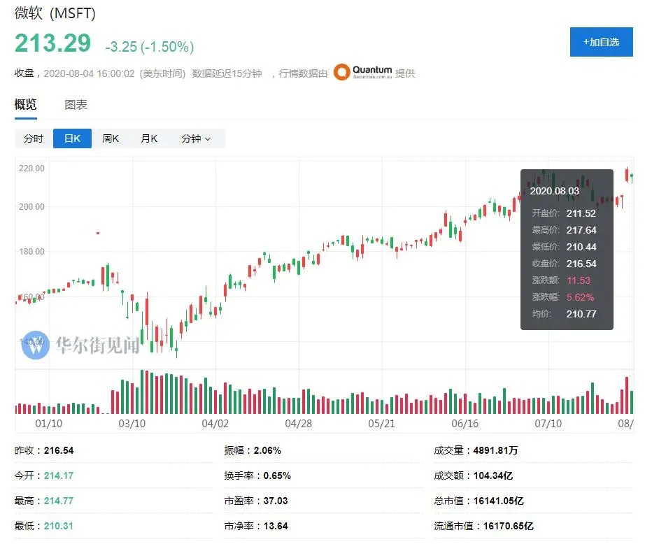This screenshot has width=645, height=544.
Task: Click the 213.29 current price
Action: 52,43
